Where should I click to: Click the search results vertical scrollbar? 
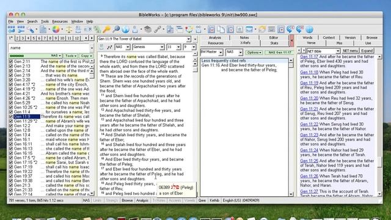[x=92, y=127]
